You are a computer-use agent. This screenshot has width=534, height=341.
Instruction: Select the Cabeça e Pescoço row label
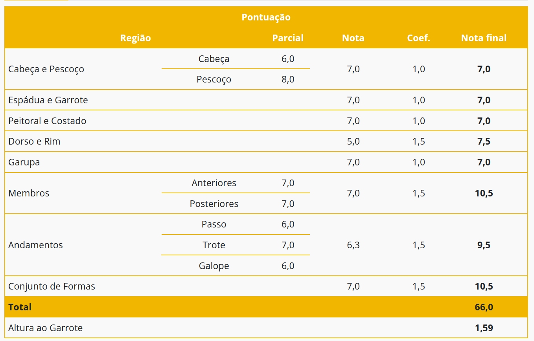pos(46,69)
